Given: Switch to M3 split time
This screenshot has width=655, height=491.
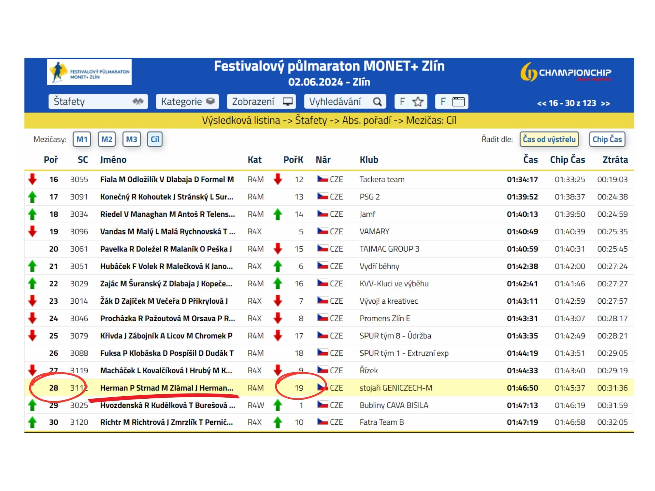Looking at the screenshot, I should [131, 139].
